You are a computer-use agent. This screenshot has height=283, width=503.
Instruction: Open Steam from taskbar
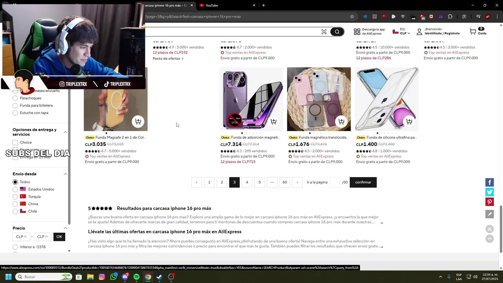[159, 277]
